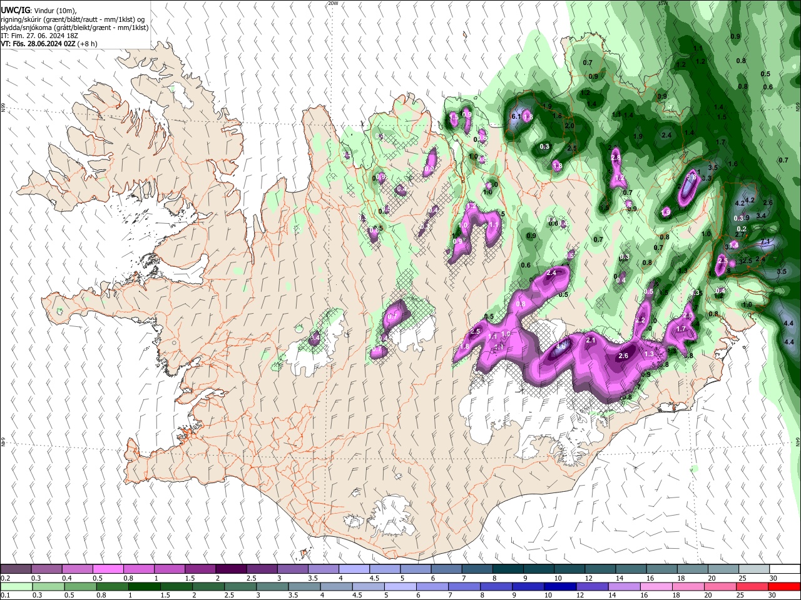Click the white 2.8 value in the pink cell
801x600 pixels.
616,157
